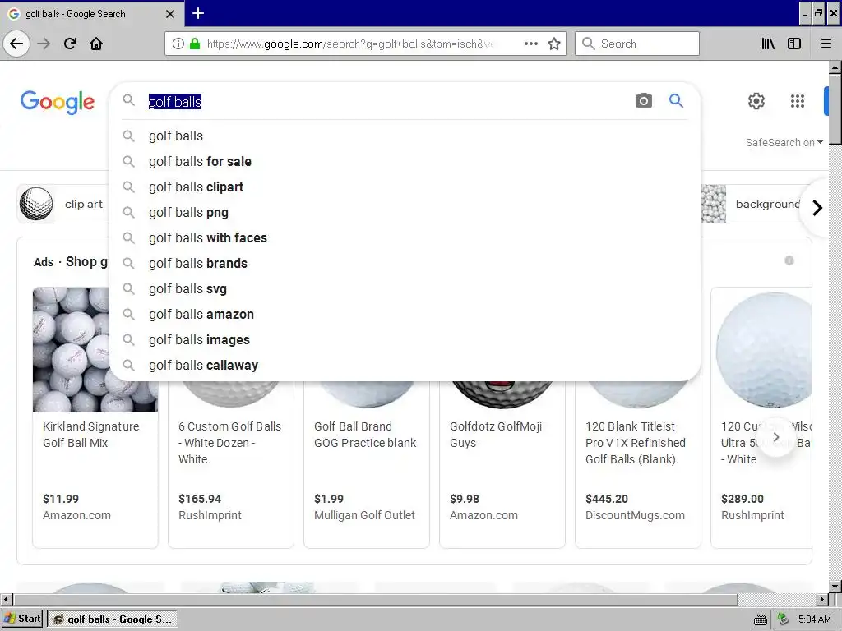Screen dimensions: 842x631
Task: Close the golf balls Google Search tab
Action: click(x=169, y=14)
